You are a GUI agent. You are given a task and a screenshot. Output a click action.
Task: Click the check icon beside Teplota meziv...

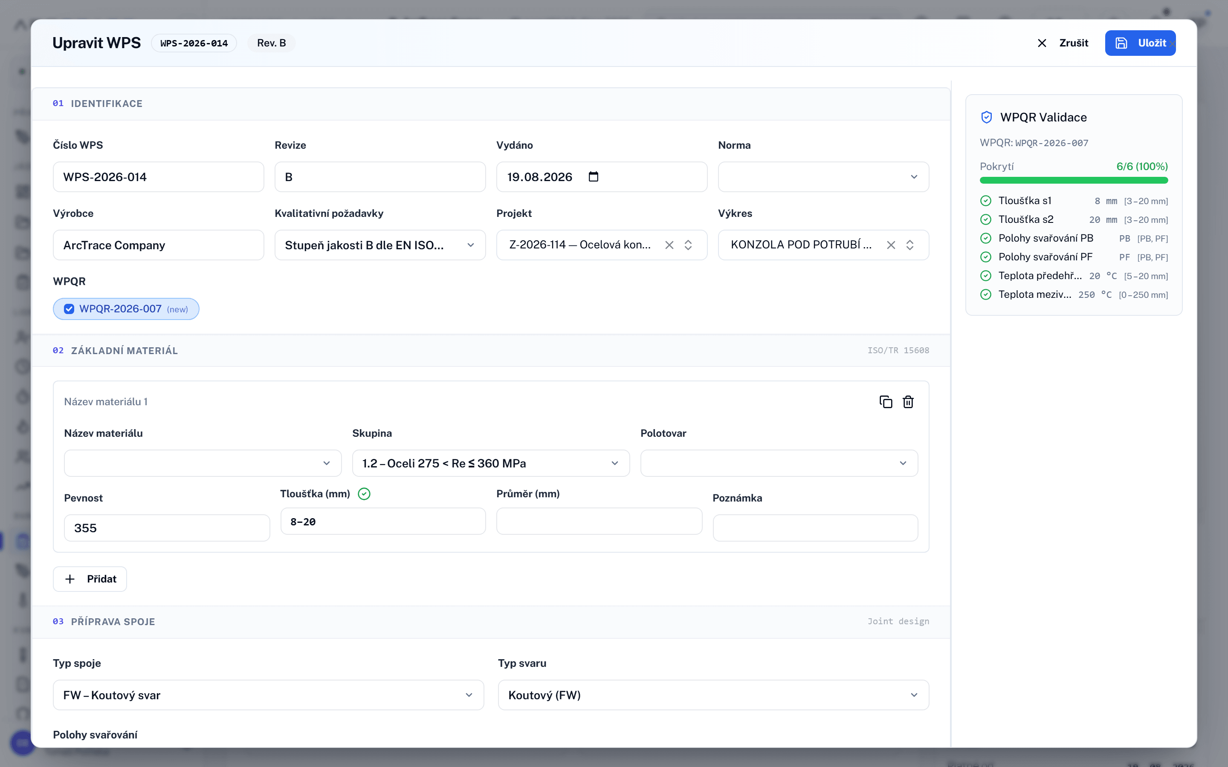coord(985,295)
